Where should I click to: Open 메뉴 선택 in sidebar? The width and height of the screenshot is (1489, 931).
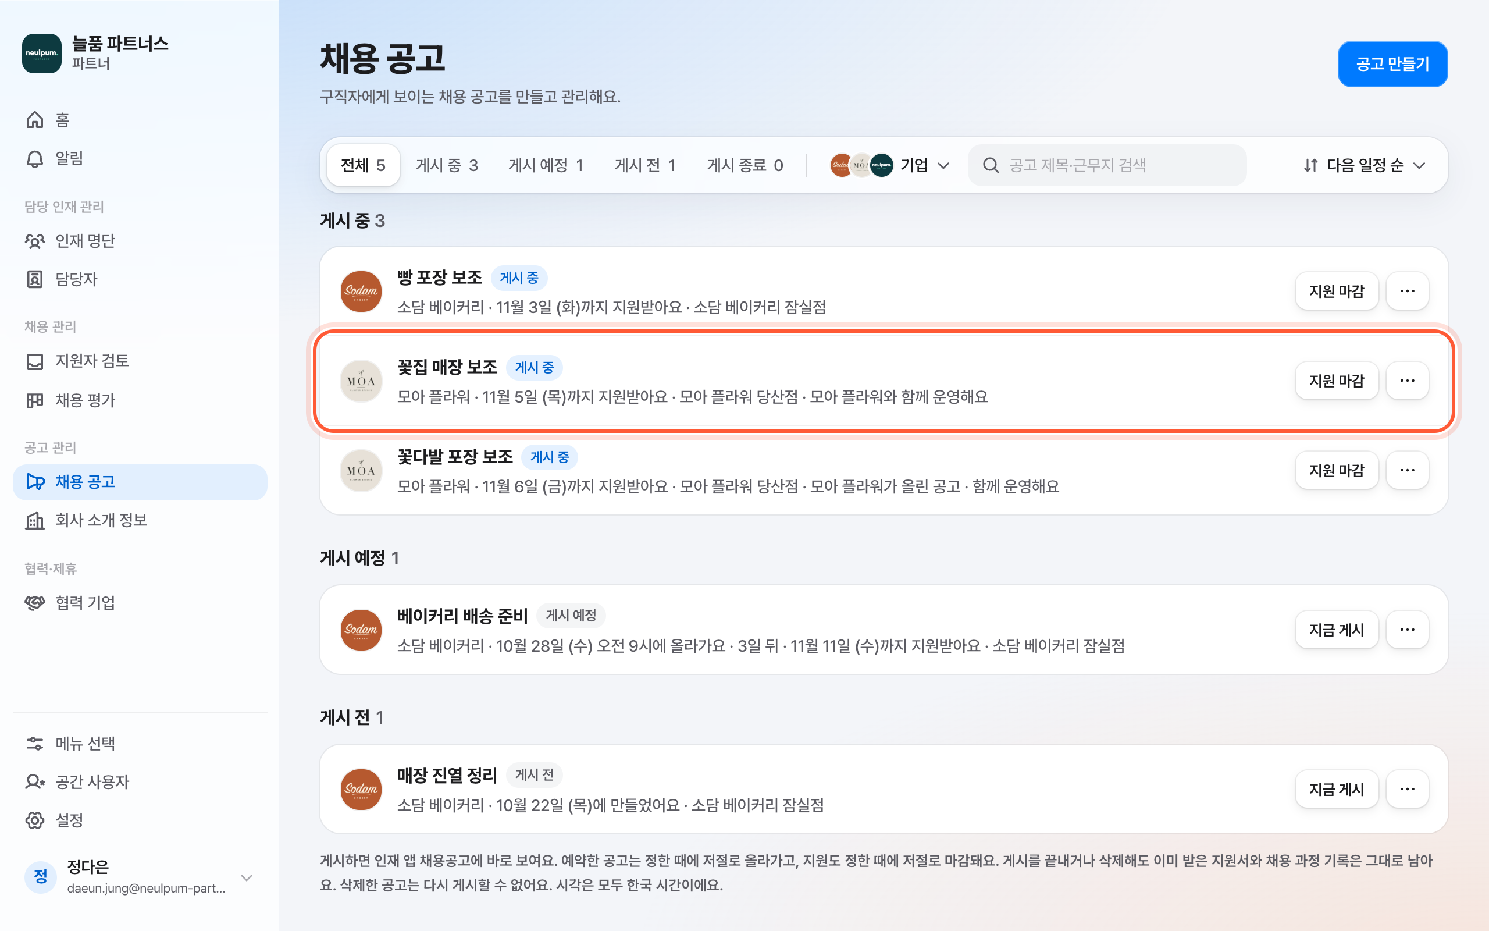tap(140, 744)
